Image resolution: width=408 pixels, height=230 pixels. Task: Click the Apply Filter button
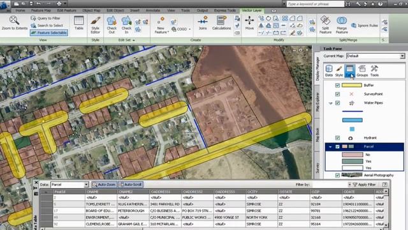tap(364, 185)
